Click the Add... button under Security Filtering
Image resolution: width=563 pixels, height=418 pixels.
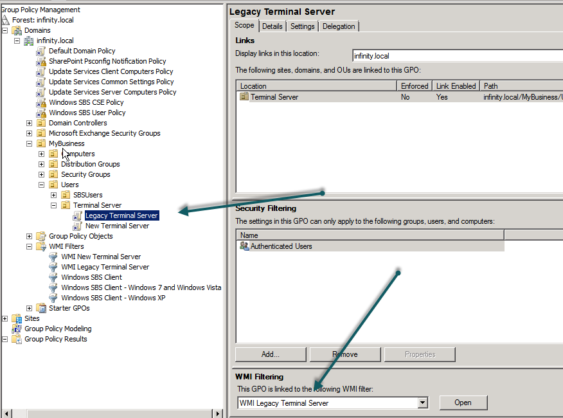point(270,354)
